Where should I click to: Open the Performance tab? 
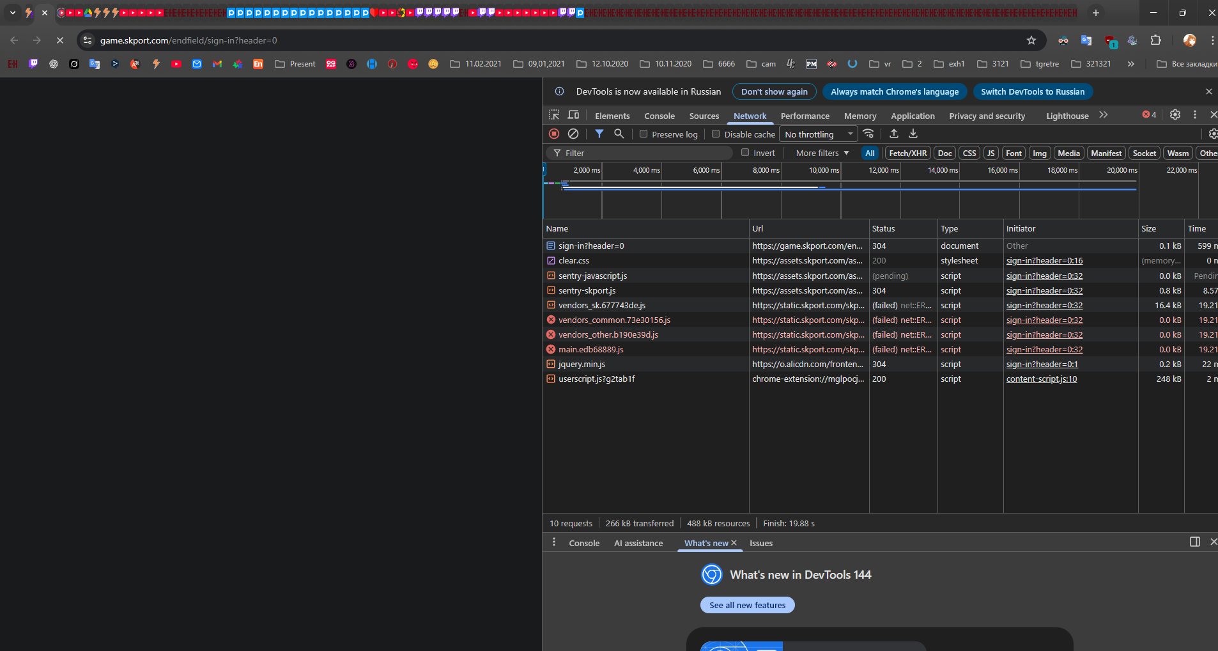[x=805, y=116]
